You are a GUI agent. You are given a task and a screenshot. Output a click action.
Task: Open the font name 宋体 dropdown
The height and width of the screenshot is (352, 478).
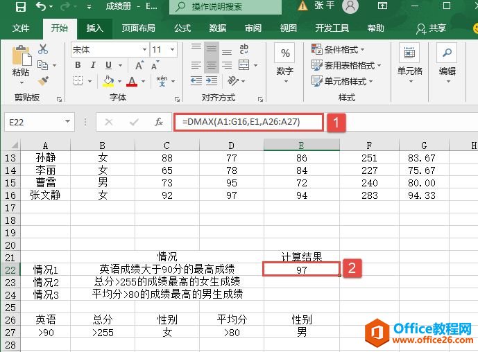point(144,50)
